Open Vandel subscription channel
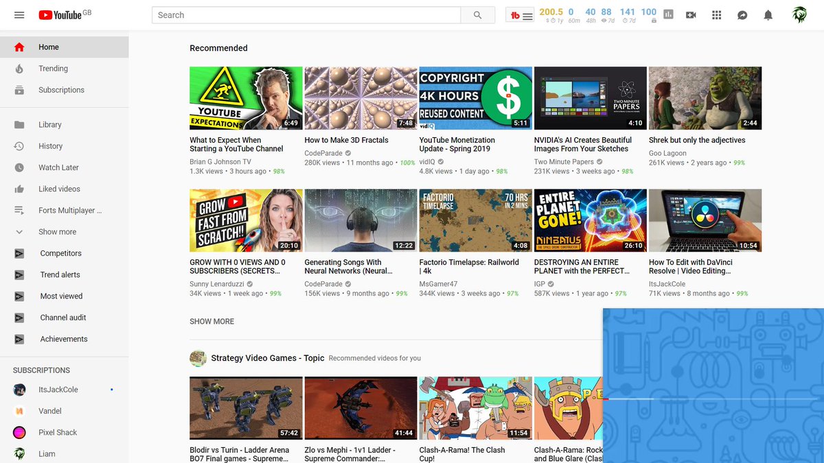 click(65, 411)
